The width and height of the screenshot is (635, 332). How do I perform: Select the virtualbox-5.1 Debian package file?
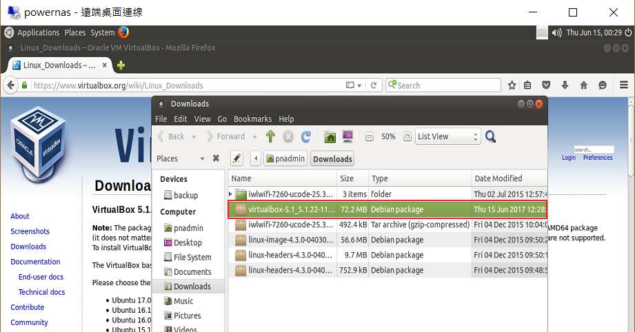[x=387, y=209]
